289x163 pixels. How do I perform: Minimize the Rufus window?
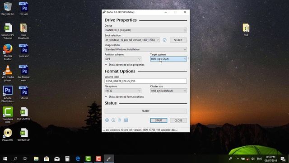166,12
